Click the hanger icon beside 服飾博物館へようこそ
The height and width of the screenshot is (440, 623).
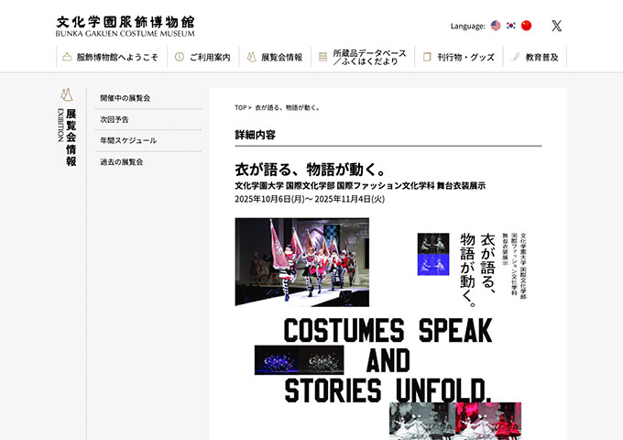coord(67,57)
